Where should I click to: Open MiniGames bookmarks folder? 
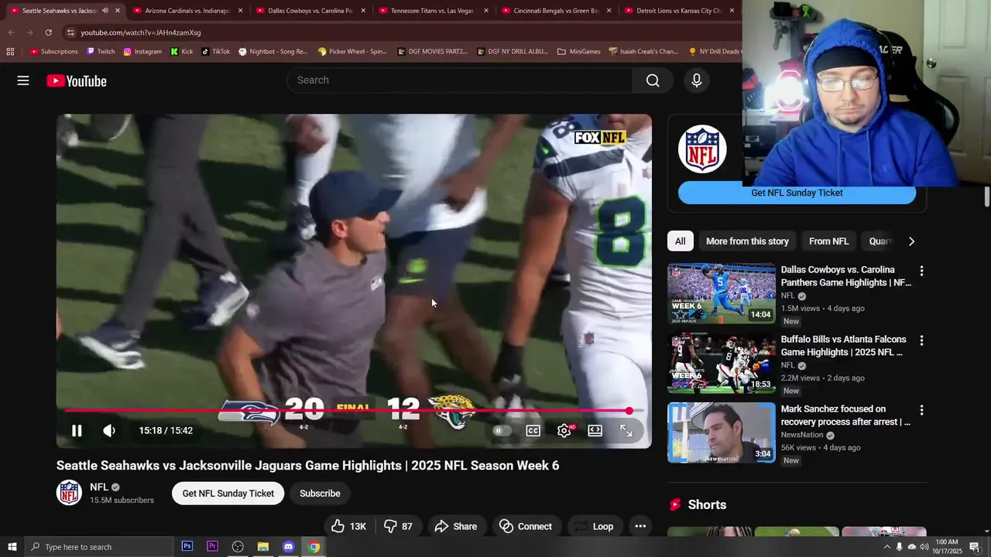pos(579,52)
